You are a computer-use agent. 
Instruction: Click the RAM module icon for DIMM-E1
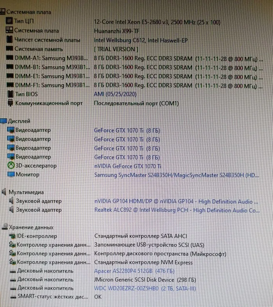10,76
